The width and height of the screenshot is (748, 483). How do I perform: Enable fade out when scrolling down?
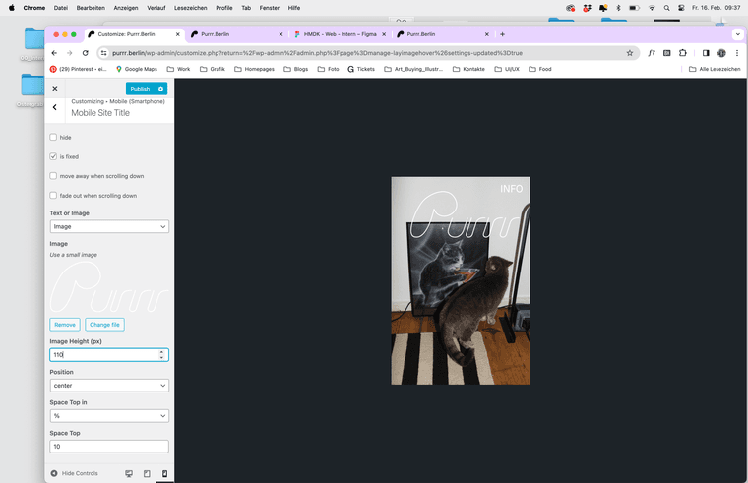click(x=54, y=196)
